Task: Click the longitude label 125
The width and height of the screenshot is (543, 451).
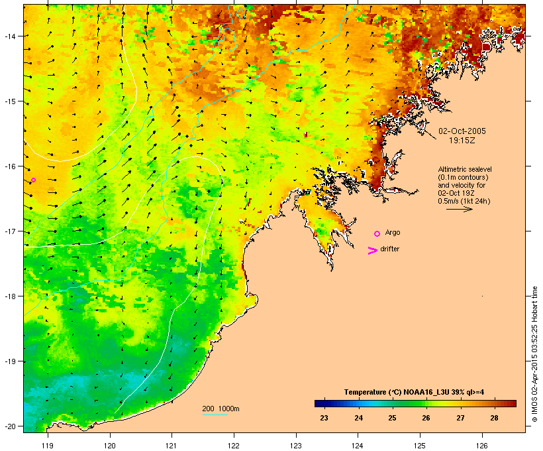Action: 420,446
